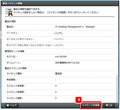120x110 pixels.
Task: Select timezone value 日本標準時(GMT+9:00)
Action: (67, 63)
